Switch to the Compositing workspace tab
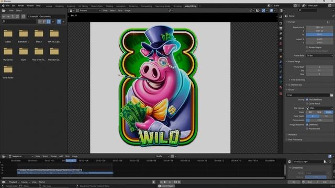 pos(147,6)
